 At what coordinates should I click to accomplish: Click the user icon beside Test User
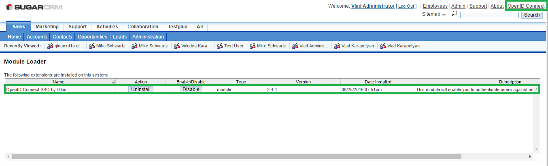click(220, 46)
